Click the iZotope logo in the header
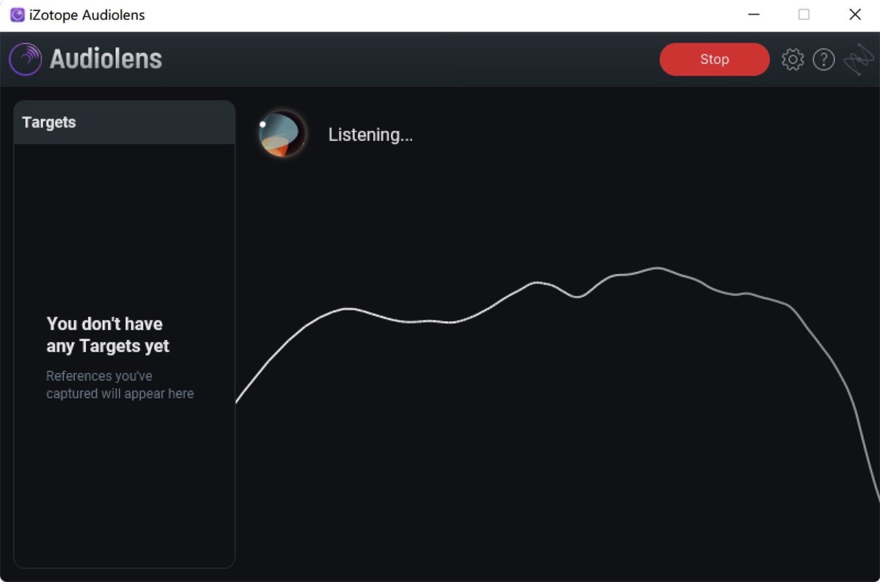 [x=859, y=60]
